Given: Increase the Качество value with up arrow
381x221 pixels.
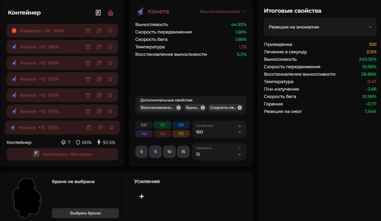Looking at the screenshot, I should [x=240, y=126].
